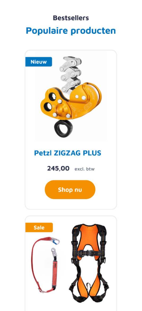The height and width of the screenshot is (311, 142).
Task: Click the chest buckle on the harness
Action: (88, 252)
